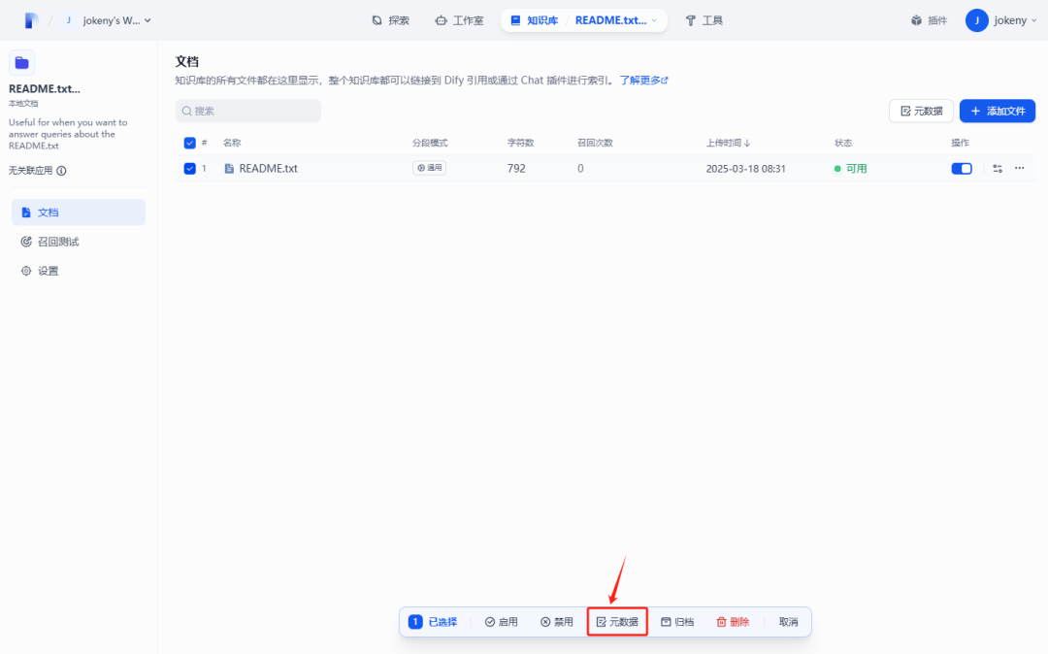Screen dimensions: 1048x654
Task: Open the 设置 sidebar icon
Action: click(x=27, y=271)
